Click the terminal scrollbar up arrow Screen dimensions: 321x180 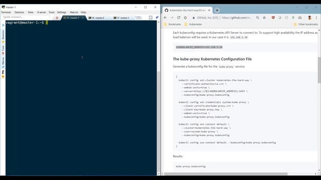(x=158, y=22)
